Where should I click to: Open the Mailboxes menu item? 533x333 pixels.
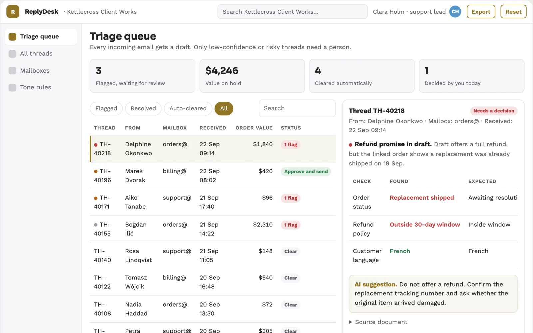coord(41,71)
